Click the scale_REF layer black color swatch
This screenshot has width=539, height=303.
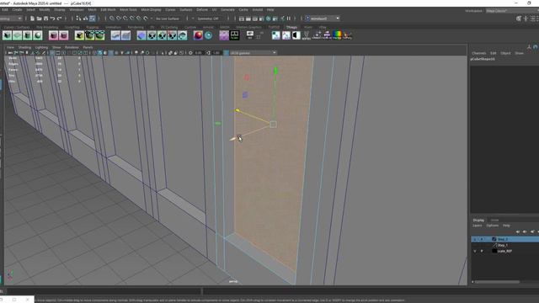494,251
